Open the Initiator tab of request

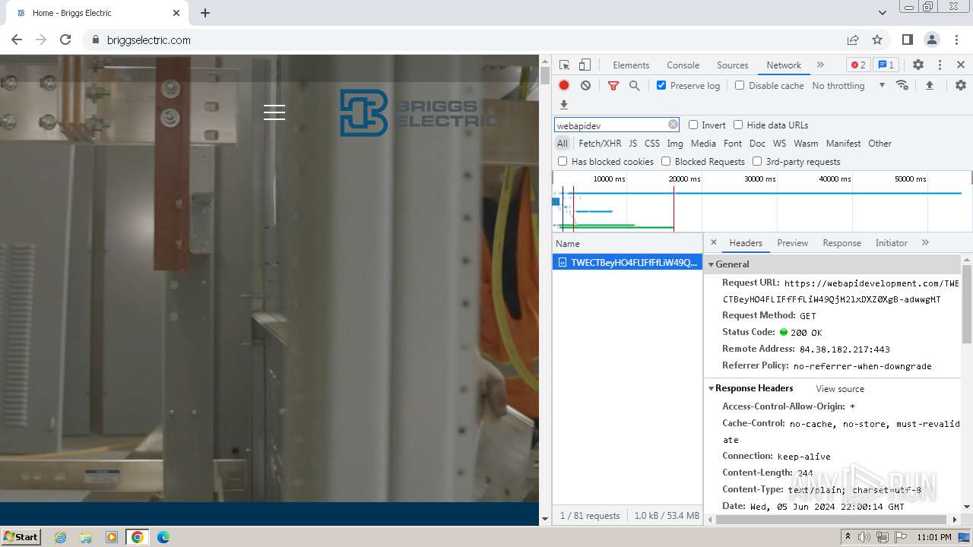891,243
